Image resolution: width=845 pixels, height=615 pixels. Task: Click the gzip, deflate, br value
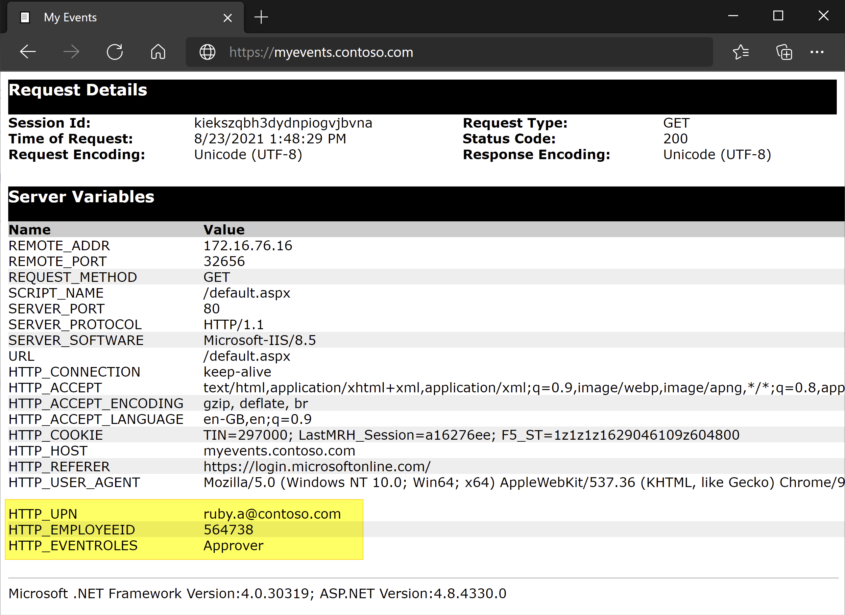(255, 404)
